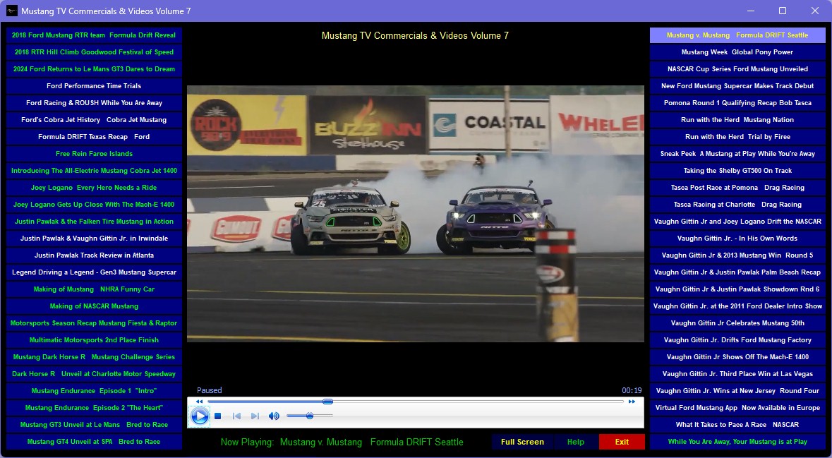Select Pomona Round 1 Qualifying Recap Bob Tasca
Image resolution: width=832 pixels, height=458 pixels.
point(737,103)
